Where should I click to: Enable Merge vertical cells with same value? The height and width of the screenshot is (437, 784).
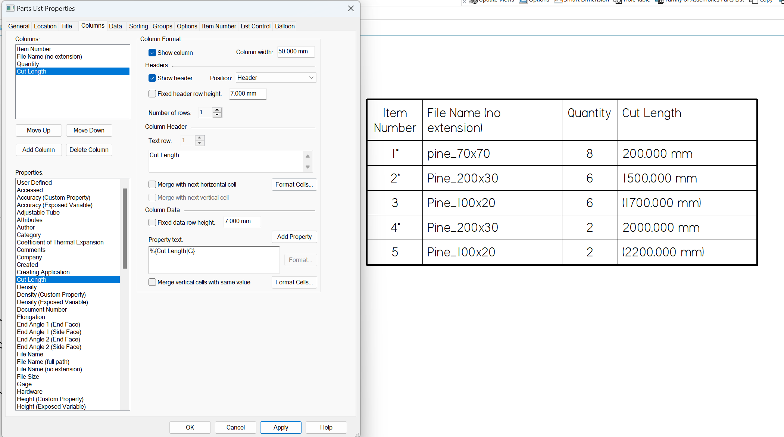[x=152, y=282]
